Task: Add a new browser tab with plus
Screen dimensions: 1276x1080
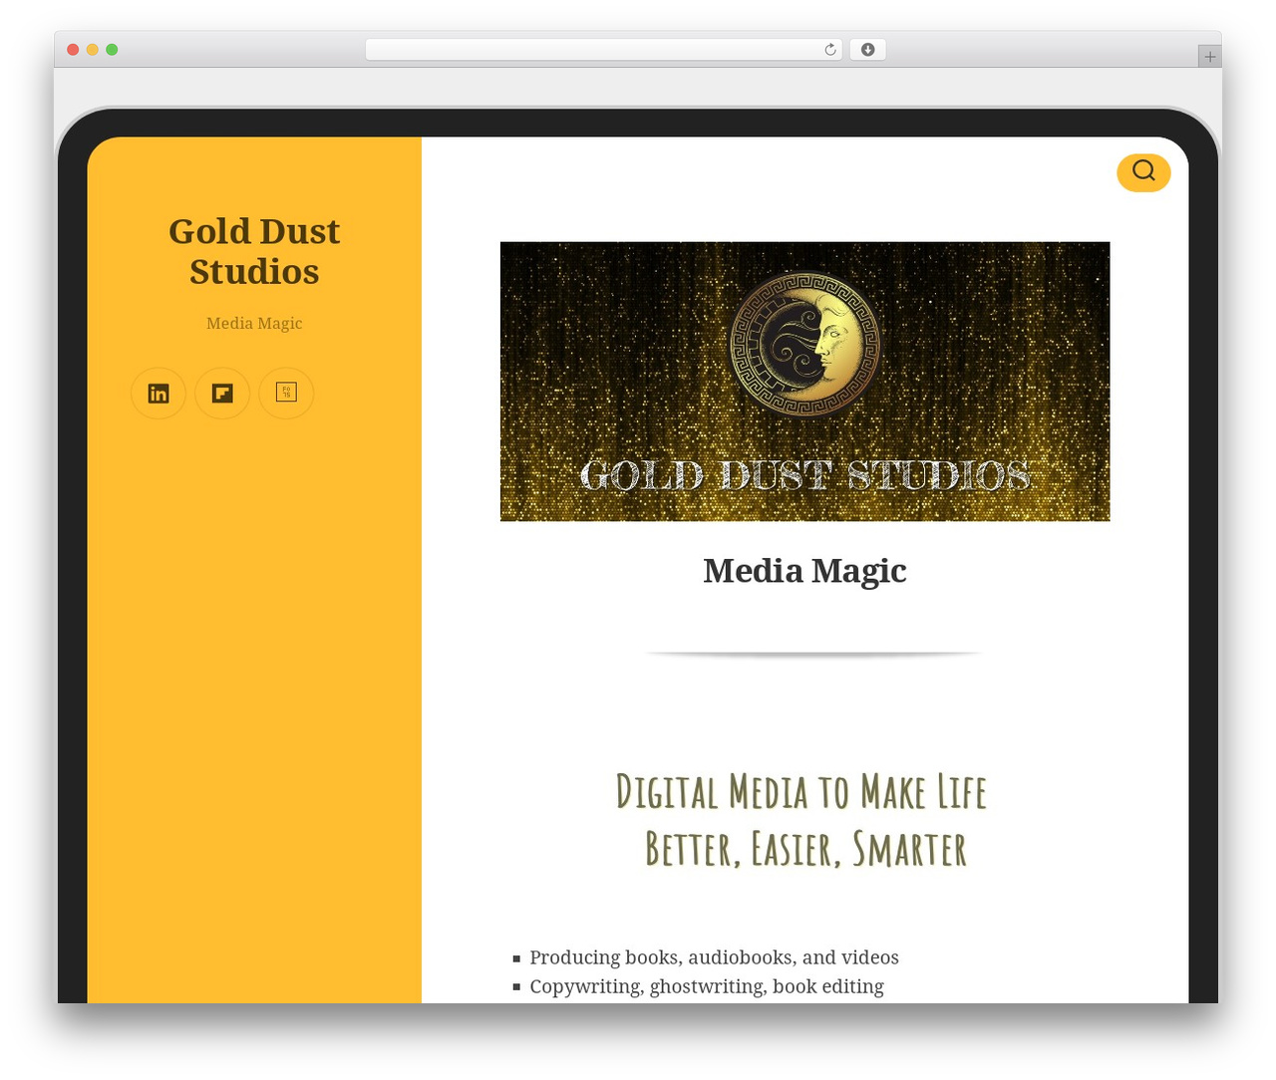Action: click(x=1209, y=57)
